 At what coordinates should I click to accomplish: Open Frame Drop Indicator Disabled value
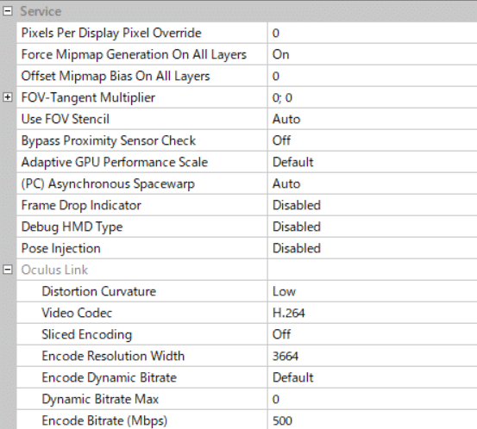(x=373, y=205)
